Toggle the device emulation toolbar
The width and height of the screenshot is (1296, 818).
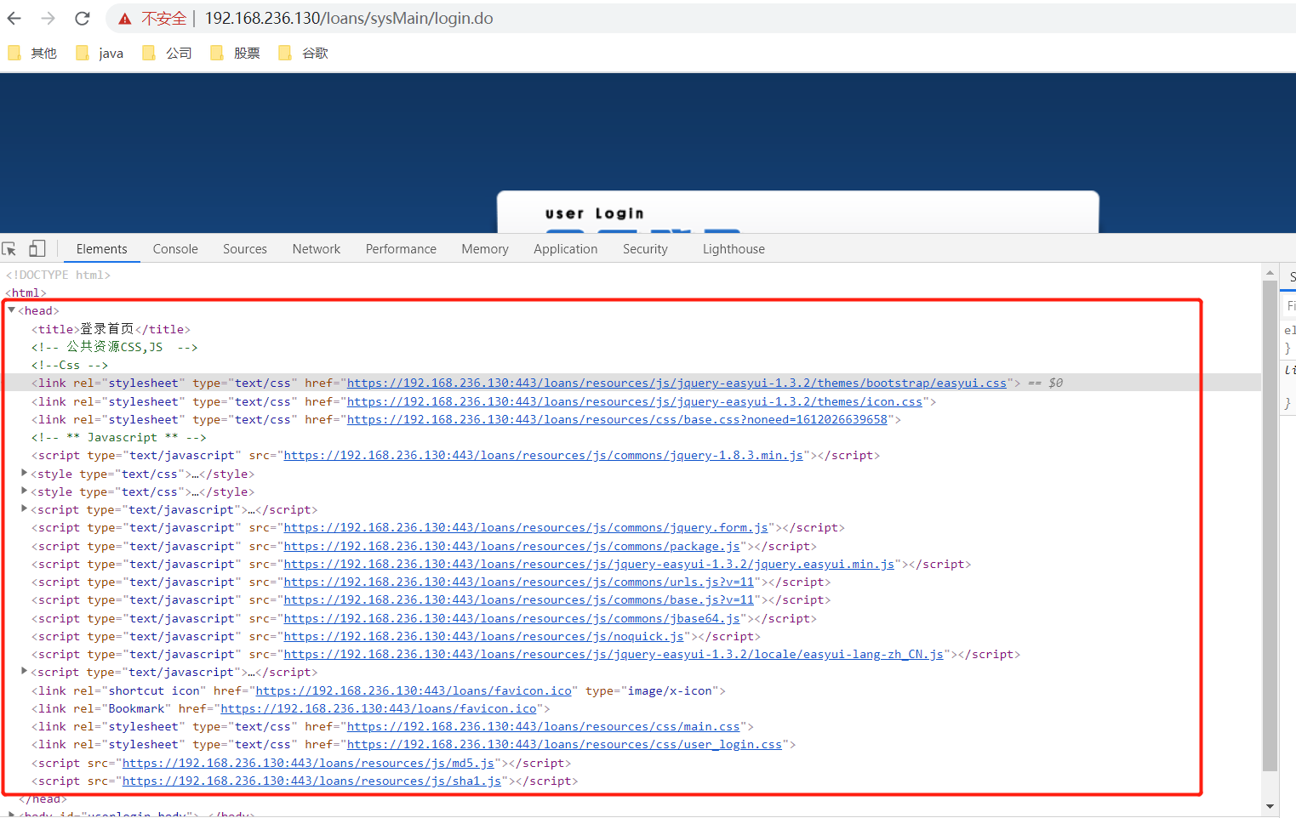tap(36, 247)
